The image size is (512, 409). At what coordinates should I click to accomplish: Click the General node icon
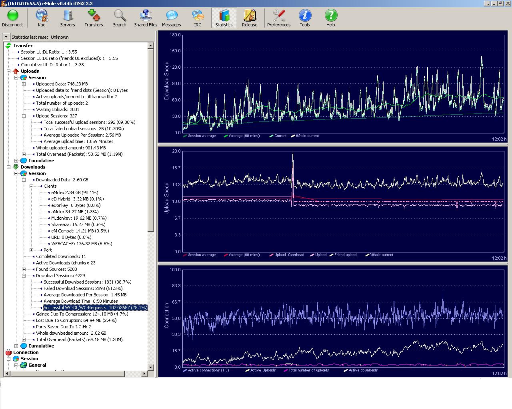tap(24, 365)
